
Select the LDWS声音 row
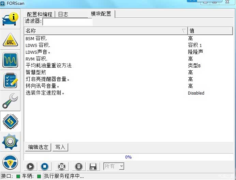129,52
